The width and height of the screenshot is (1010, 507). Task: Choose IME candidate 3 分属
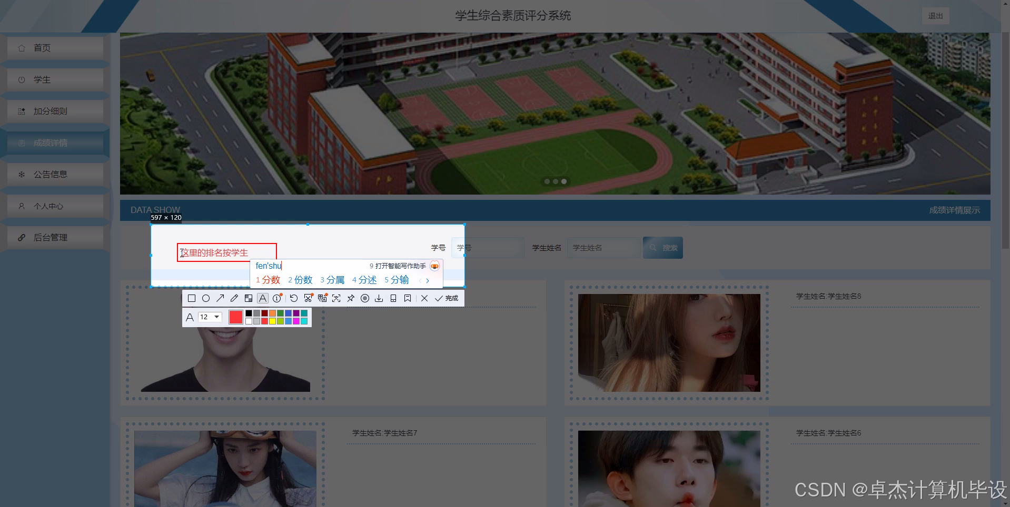332,280
